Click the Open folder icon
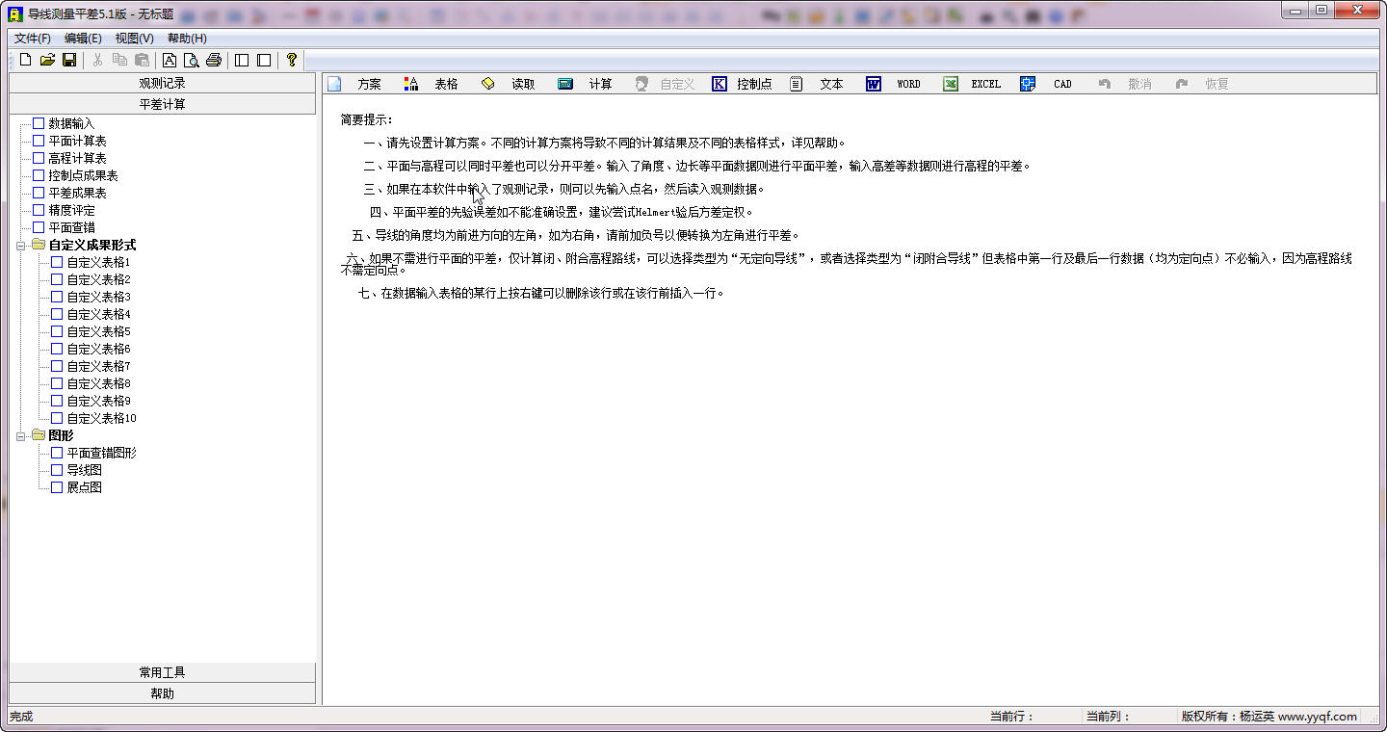 (x=47, y=60)
